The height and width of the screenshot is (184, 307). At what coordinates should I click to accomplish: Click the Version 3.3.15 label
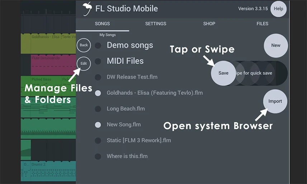tap(253, 9)
